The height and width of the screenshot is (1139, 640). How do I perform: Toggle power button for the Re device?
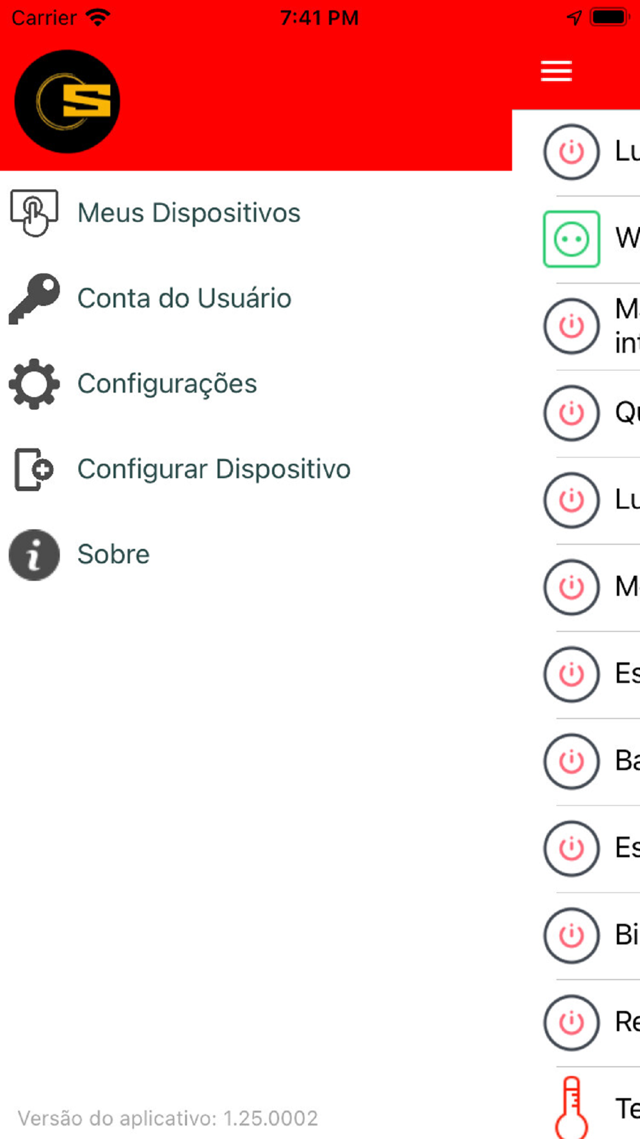[x=571, y=1022]
